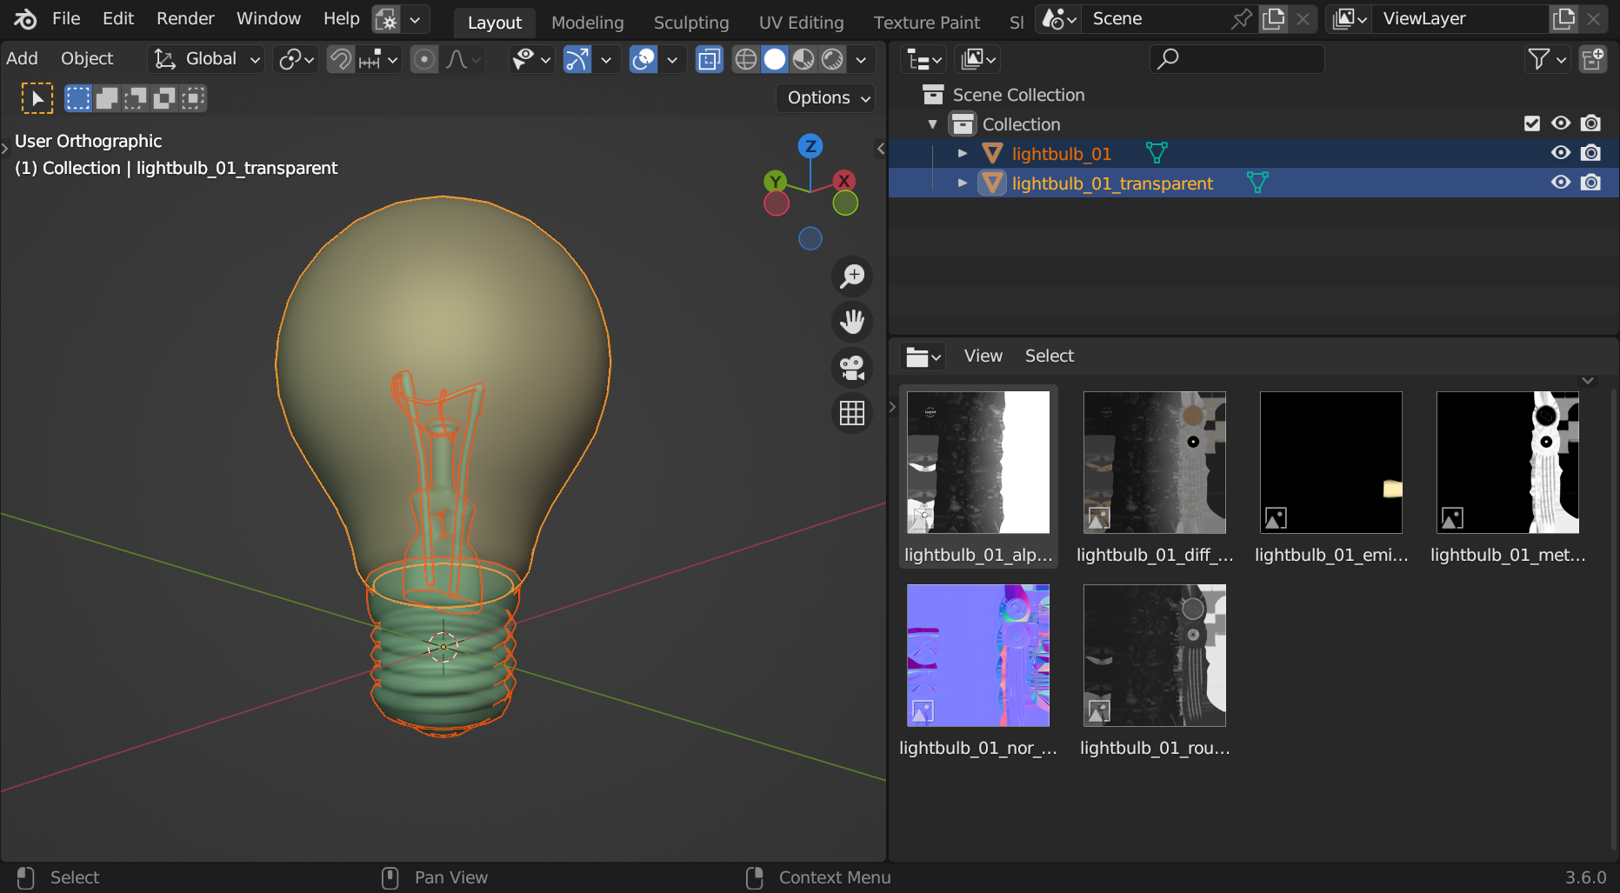Expand the lightbulb_01_transparent tree item
Screen dimensions: 1620x893
[963, 183]
